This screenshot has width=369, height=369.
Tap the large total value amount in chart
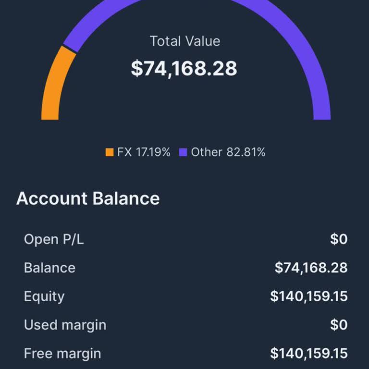coord(184,68)
